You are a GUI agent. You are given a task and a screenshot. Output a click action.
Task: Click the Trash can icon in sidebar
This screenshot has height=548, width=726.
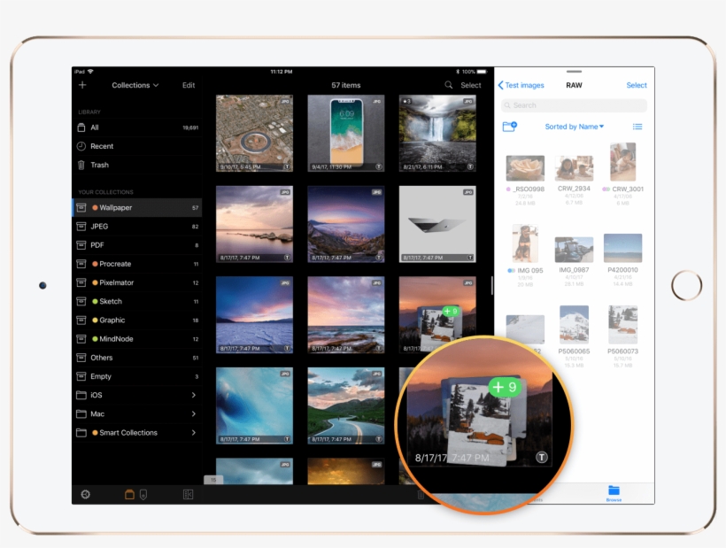pos(81,165)
